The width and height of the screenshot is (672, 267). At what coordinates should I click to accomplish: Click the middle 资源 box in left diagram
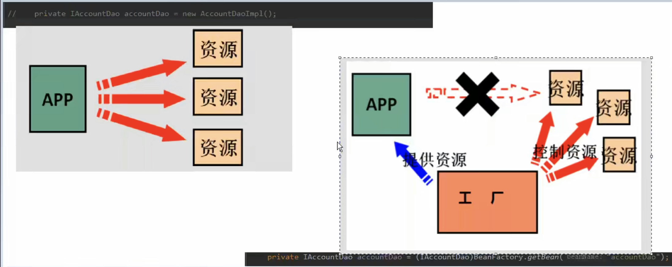point(218,96)
